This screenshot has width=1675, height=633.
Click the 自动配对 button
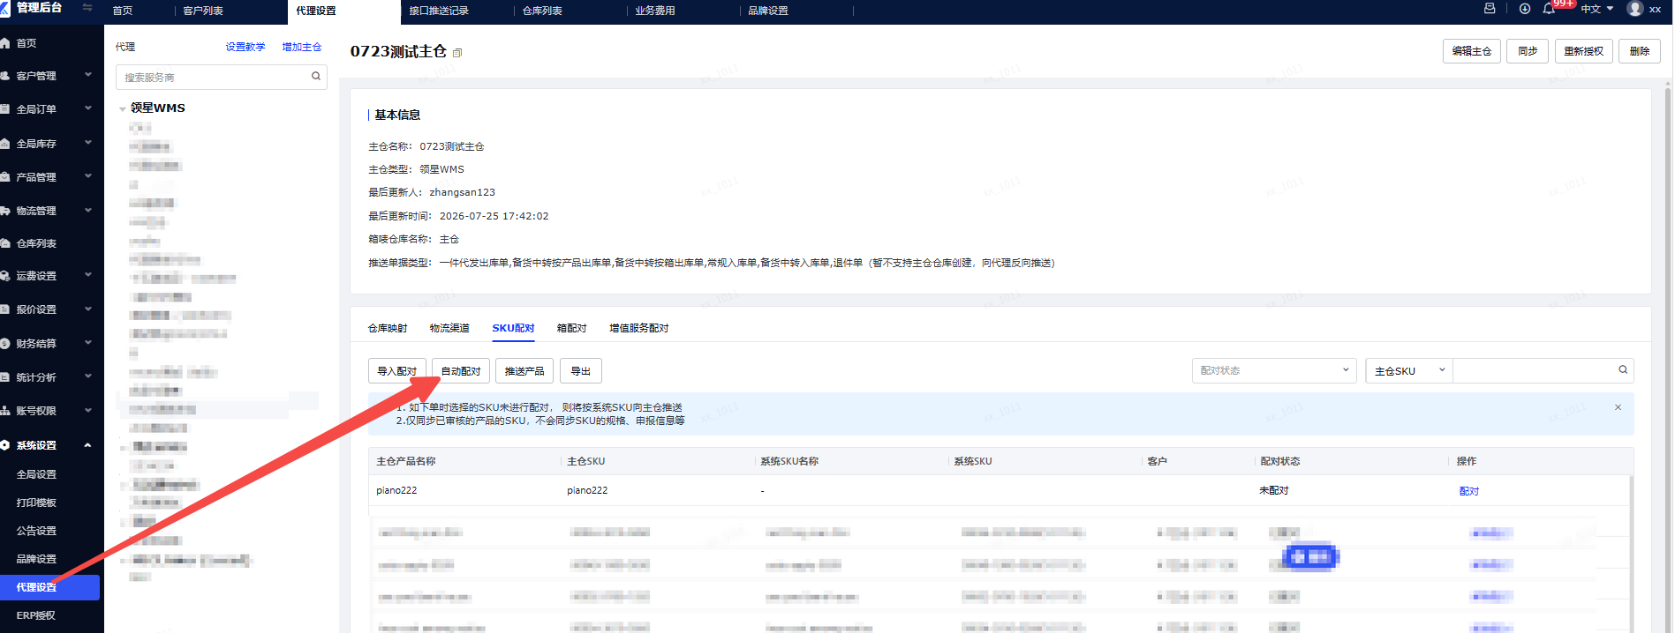point(461,371)
